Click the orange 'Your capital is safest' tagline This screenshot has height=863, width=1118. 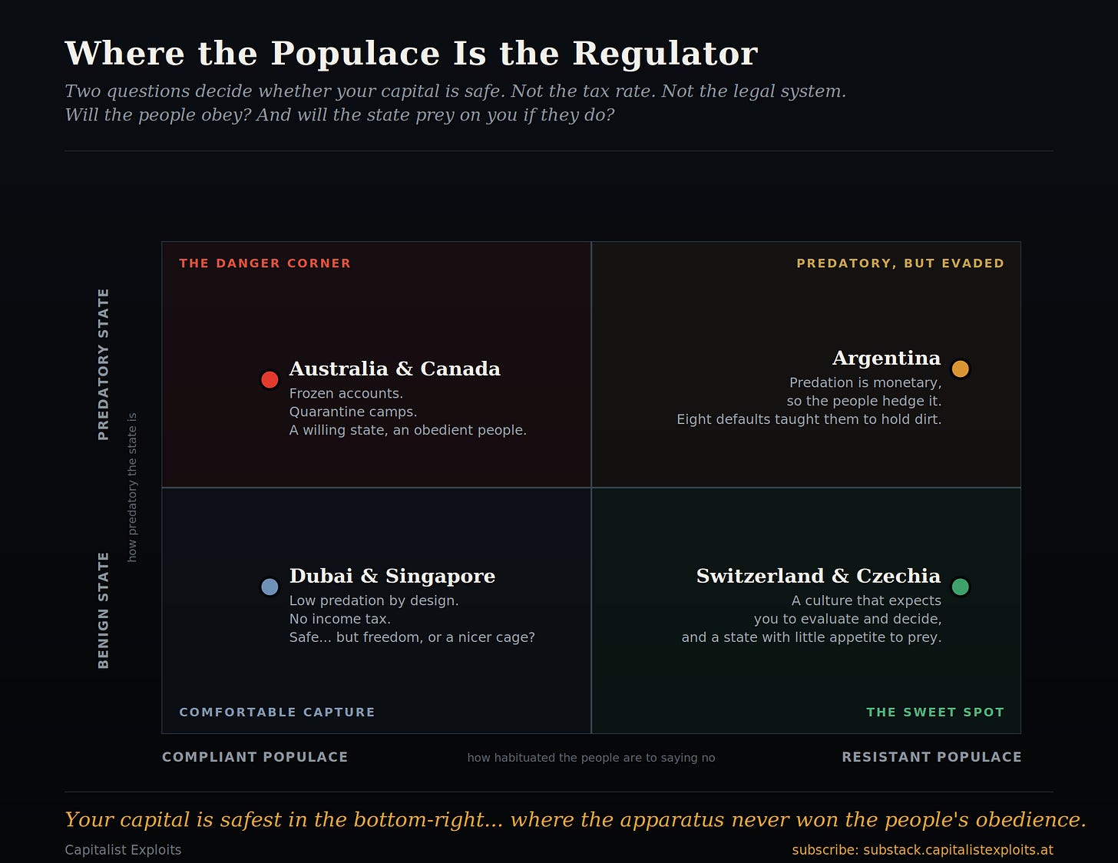tap(576, 820)
